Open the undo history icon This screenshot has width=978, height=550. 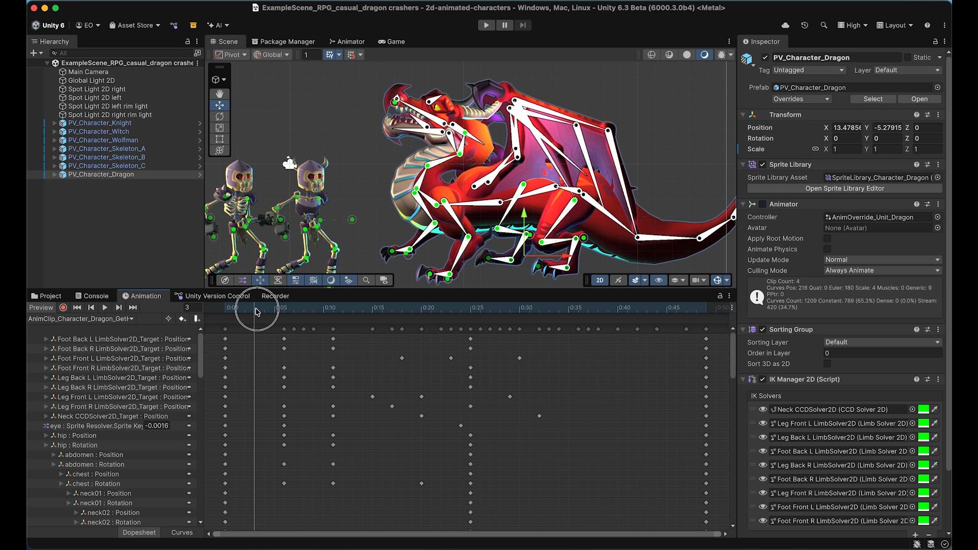805,25
